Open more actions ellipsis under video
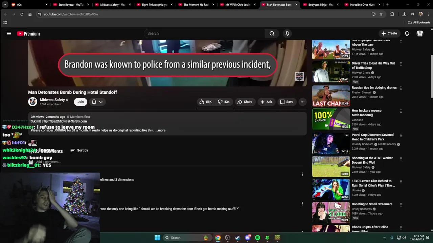433x243 pixels. coord(302,102)
